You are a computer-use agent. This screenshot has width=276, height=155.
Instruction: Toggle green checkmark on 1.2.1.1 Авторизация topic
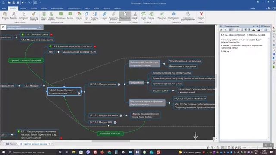(50, 46)
